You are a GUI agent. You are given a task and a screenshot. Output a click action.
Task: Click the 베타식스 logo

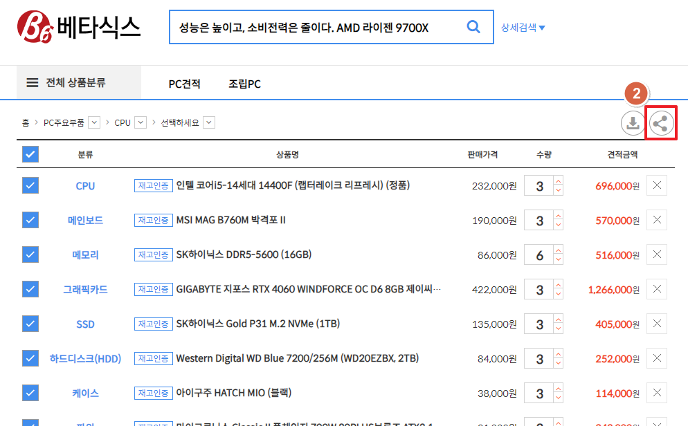(79, 27)
